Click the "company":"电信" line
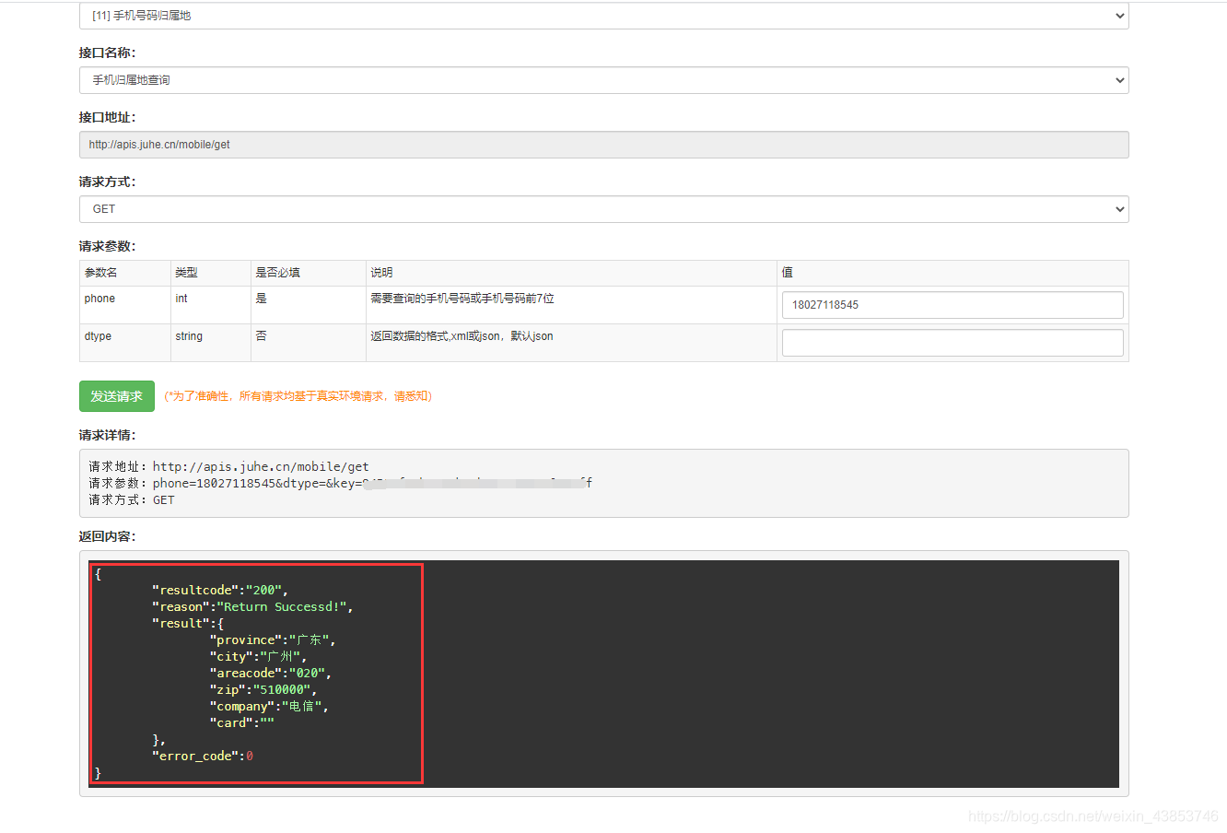The image size is (1227, 833). tap(269, 707)
